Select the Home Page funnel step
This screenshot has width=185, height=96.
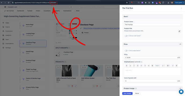(33, 26)
